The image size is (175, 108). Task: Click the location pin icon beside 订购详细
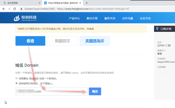coord(157,29)
